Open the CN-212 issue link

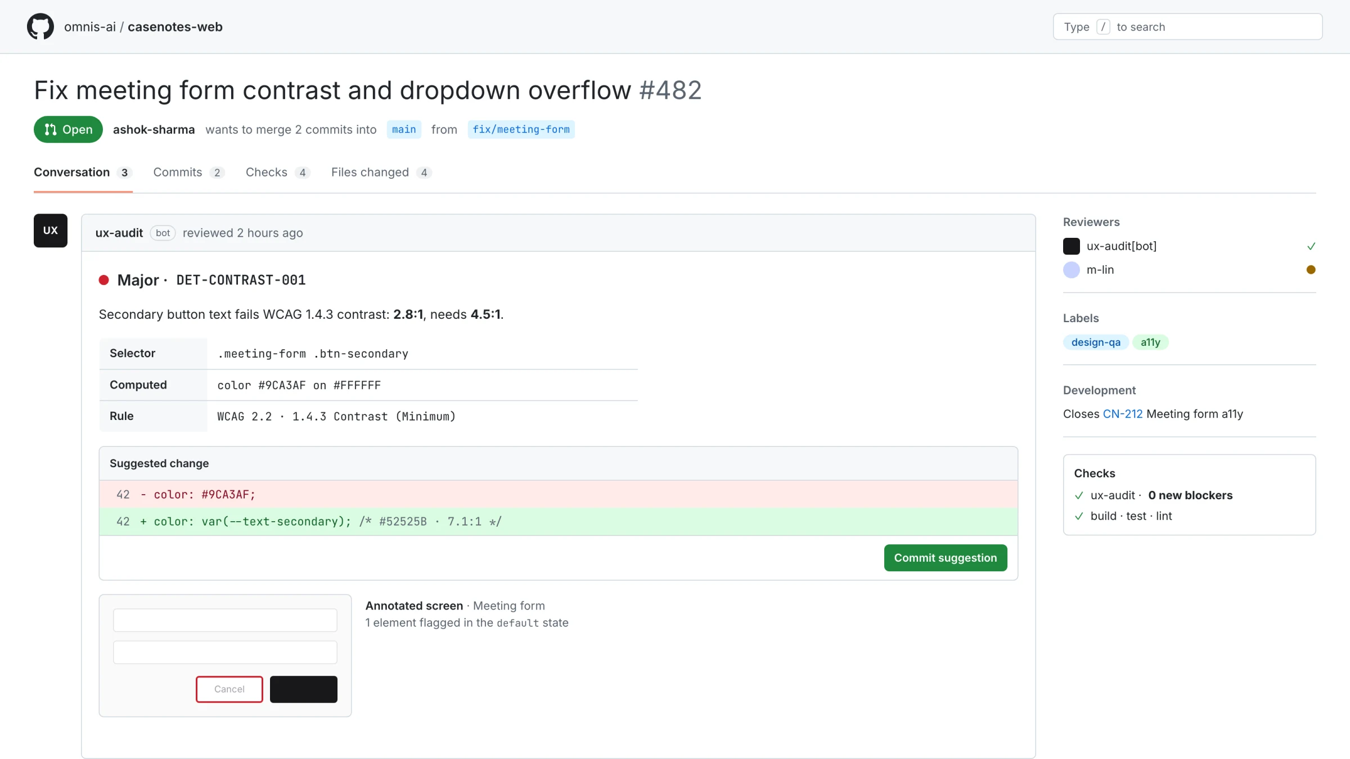1123,414
